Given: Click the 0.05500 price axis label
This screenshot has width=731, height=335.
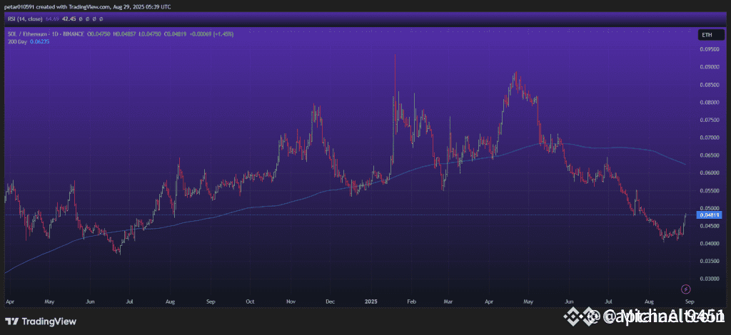Looking at the screenshot, I should point(710,190).
